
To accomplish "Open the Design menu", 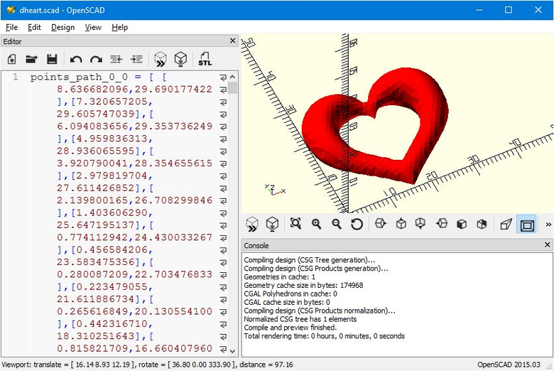I will tap(63, 27).
